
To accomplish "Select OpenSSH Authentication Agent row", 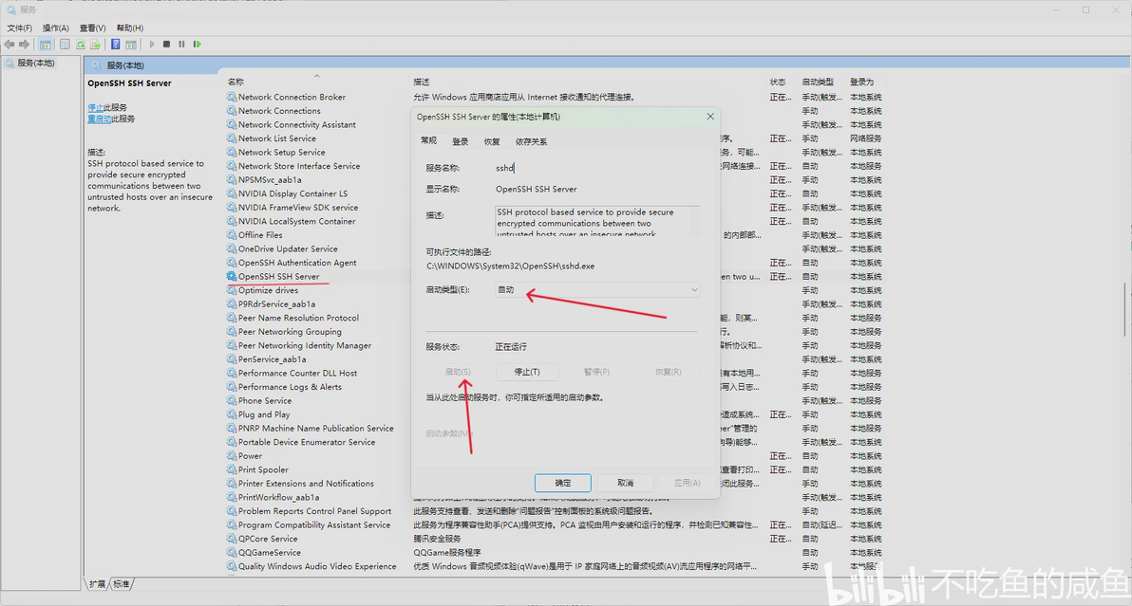I will 296,263.
